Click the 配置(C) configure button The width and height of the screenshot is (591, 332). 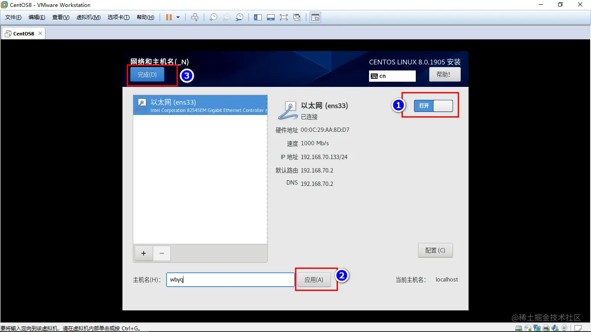435,250
